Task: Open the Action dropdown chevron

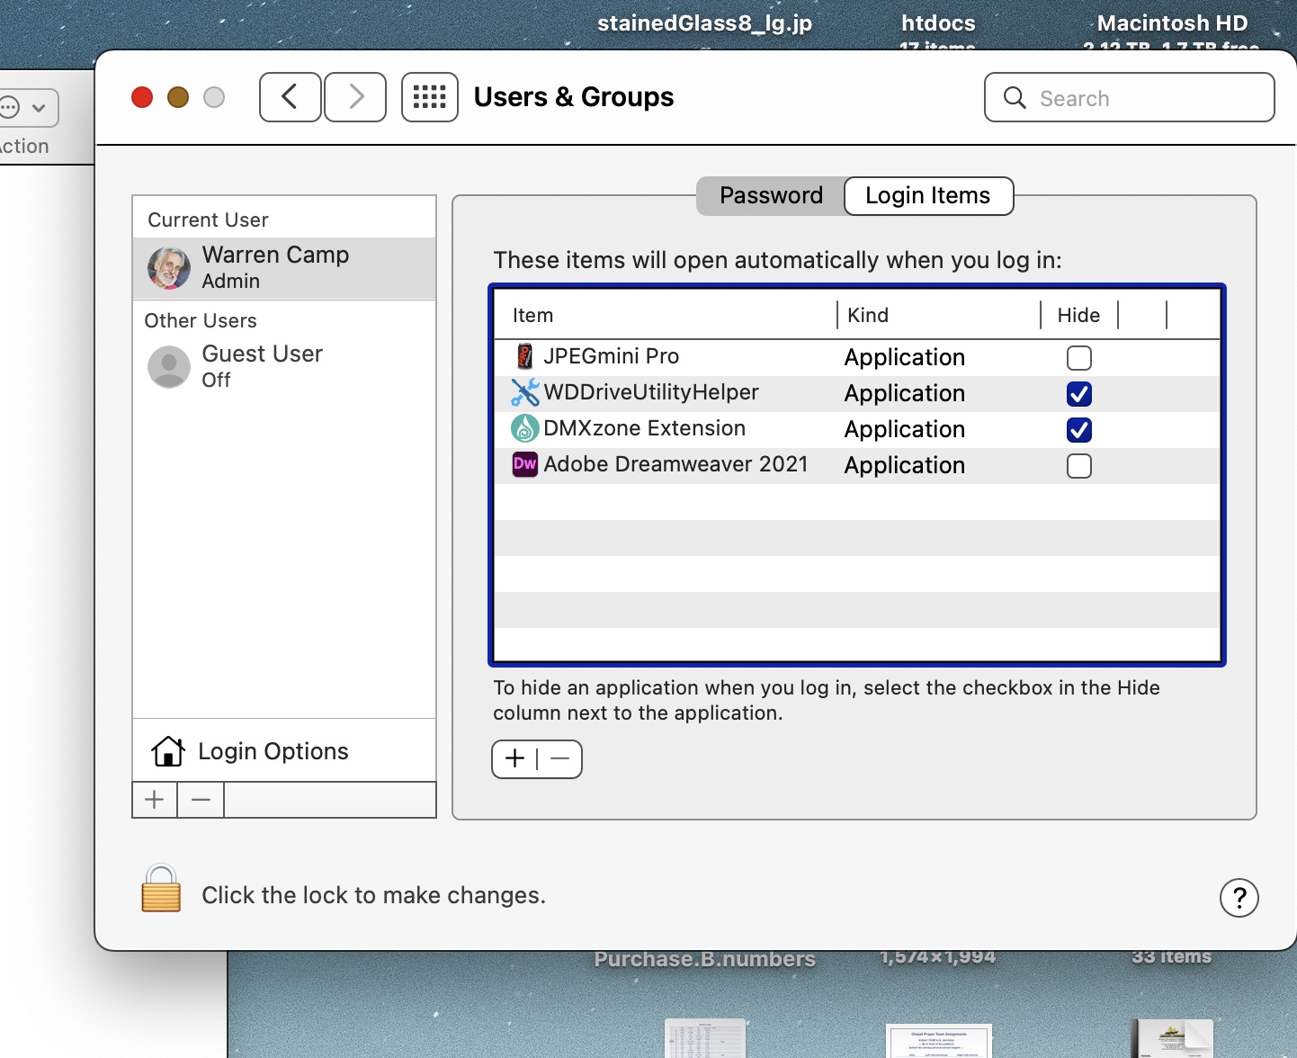Action: pos(39,107)
